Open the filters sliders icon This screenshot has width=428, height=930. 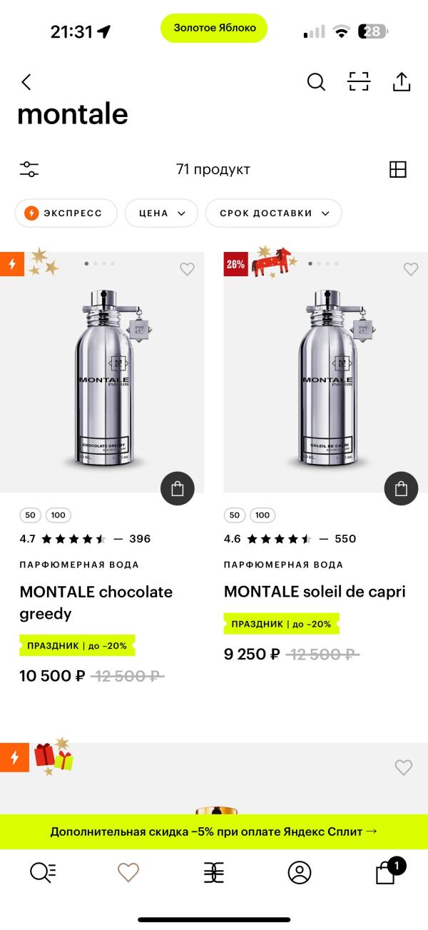click(x=29, y=169)
